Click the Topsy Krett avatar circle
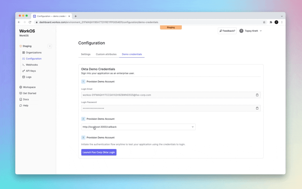This screenshot has width=302, height=189. click(241, 31)
